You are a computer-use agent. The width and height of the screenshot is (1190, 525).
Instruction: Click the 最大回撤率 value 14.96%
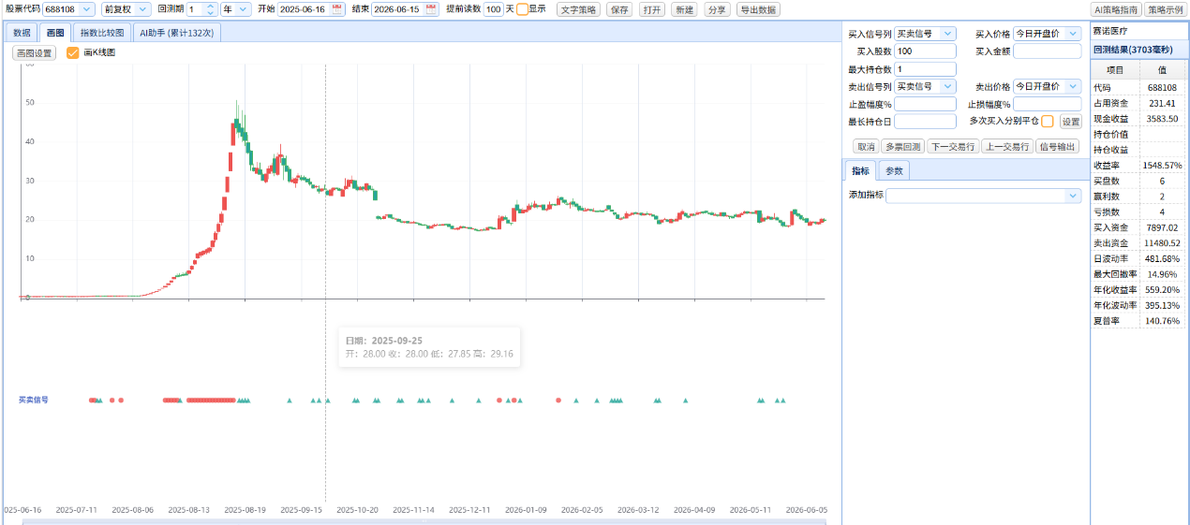[x=1163, y=274]
